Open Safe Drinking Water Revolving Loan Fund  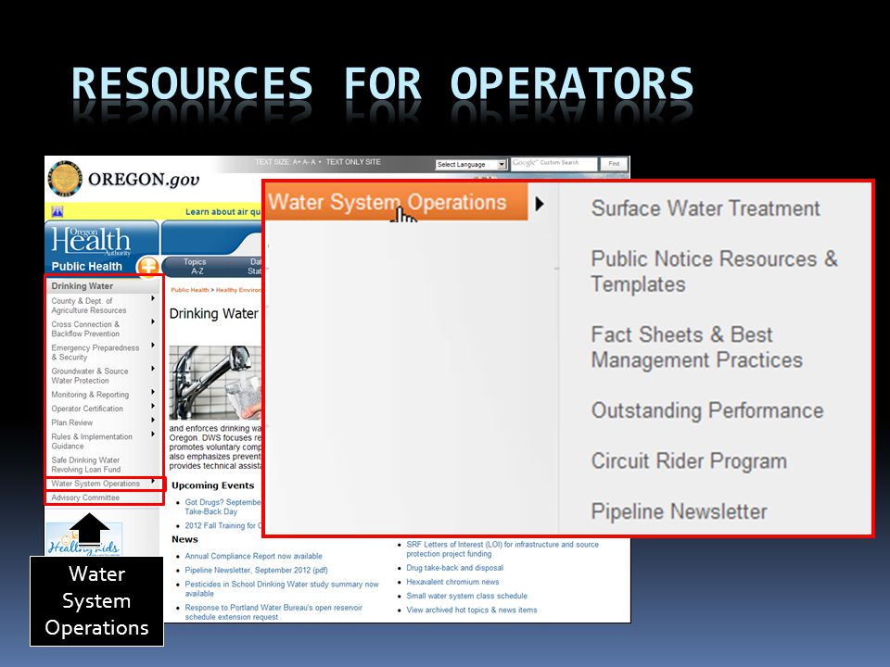[x=85, y=465]
